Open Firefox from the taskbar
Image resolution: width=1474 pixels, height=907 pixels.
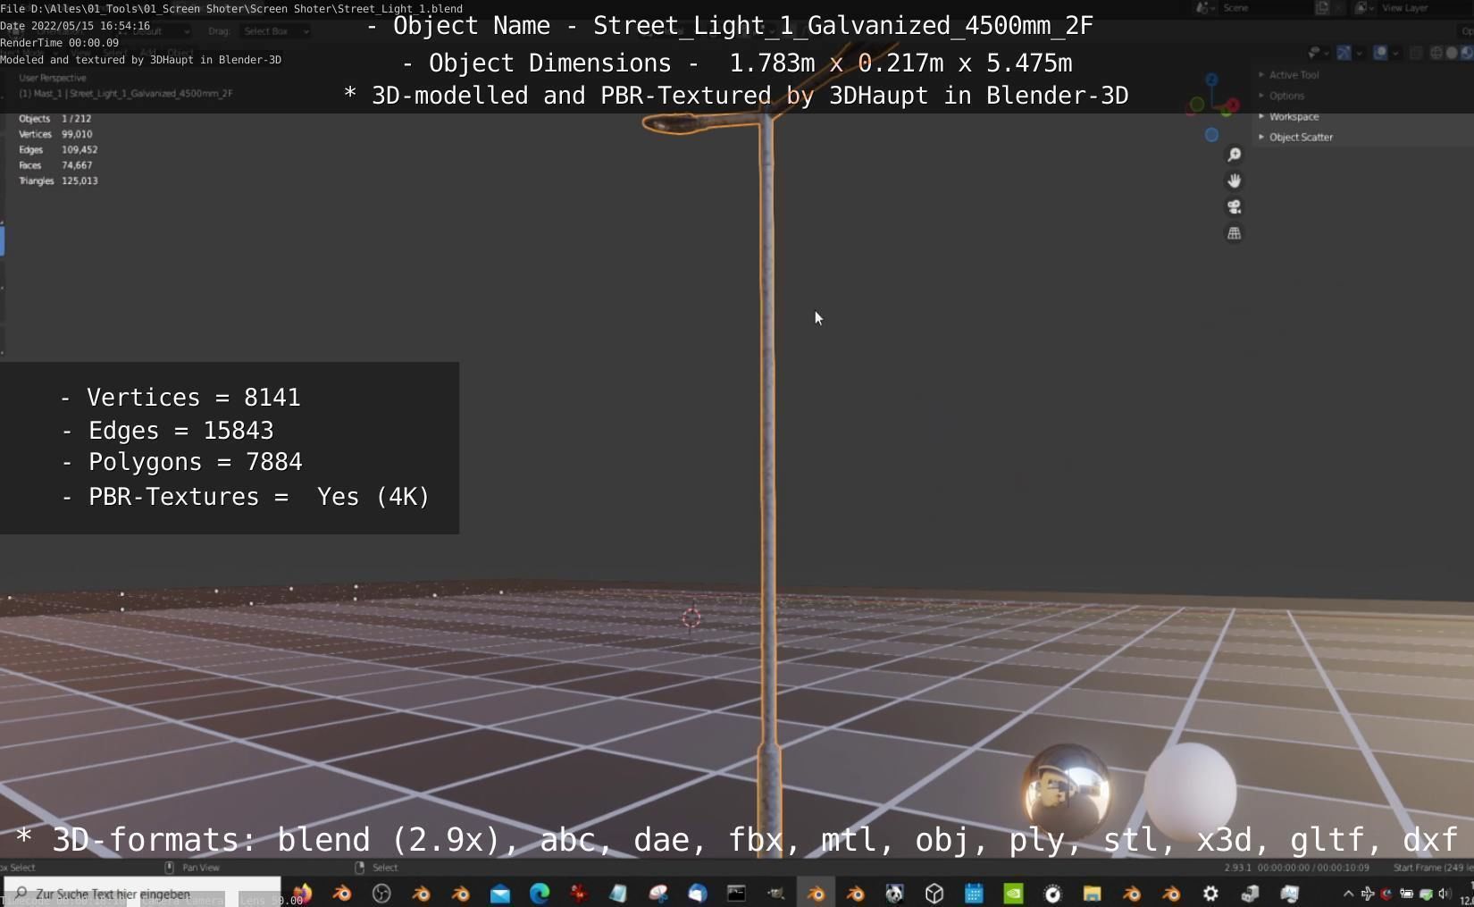coord(302,893)
